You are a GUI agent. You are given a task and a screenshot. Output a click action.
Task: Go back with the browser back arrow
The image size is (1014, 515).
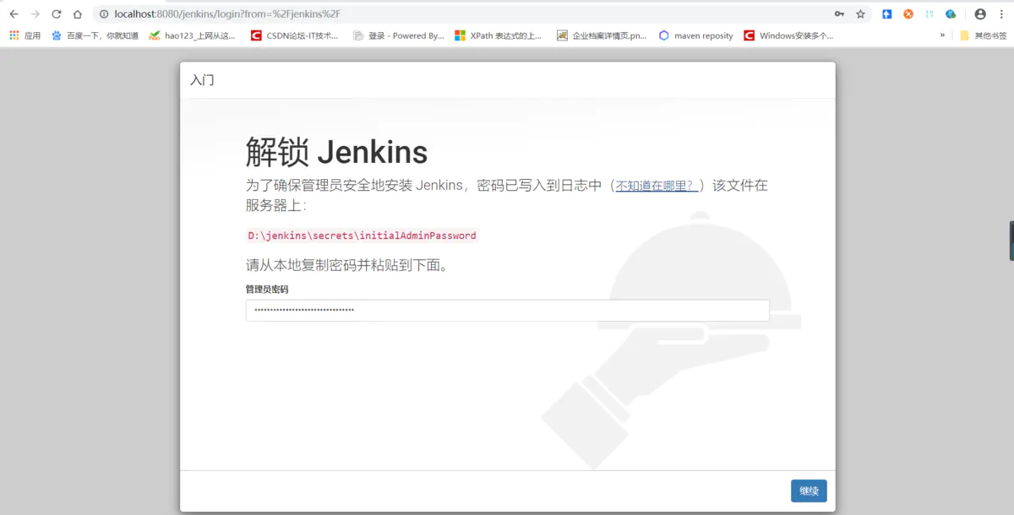[14, 14]
